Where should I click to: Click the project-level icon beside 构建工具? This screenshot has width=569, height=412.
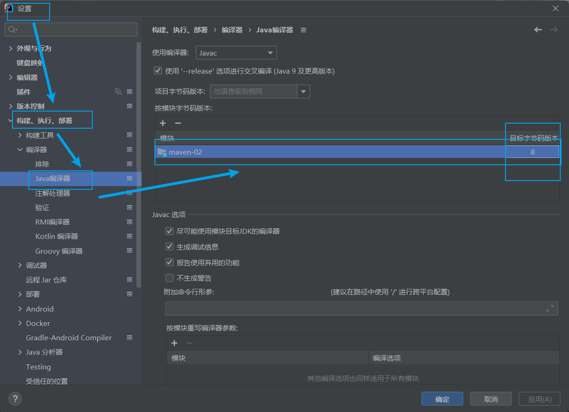pyautogui.click(x=130, y=135)
